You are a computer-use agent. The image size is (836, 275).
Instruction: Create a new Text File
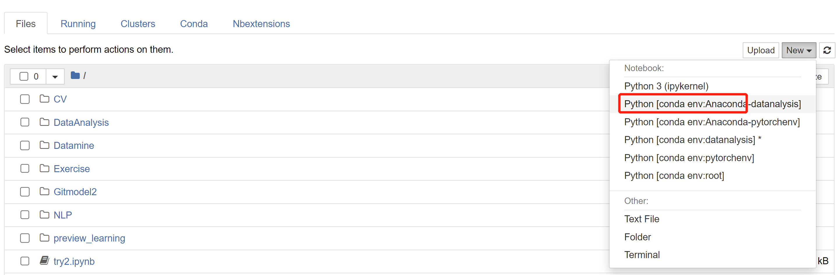click(641, 219)
